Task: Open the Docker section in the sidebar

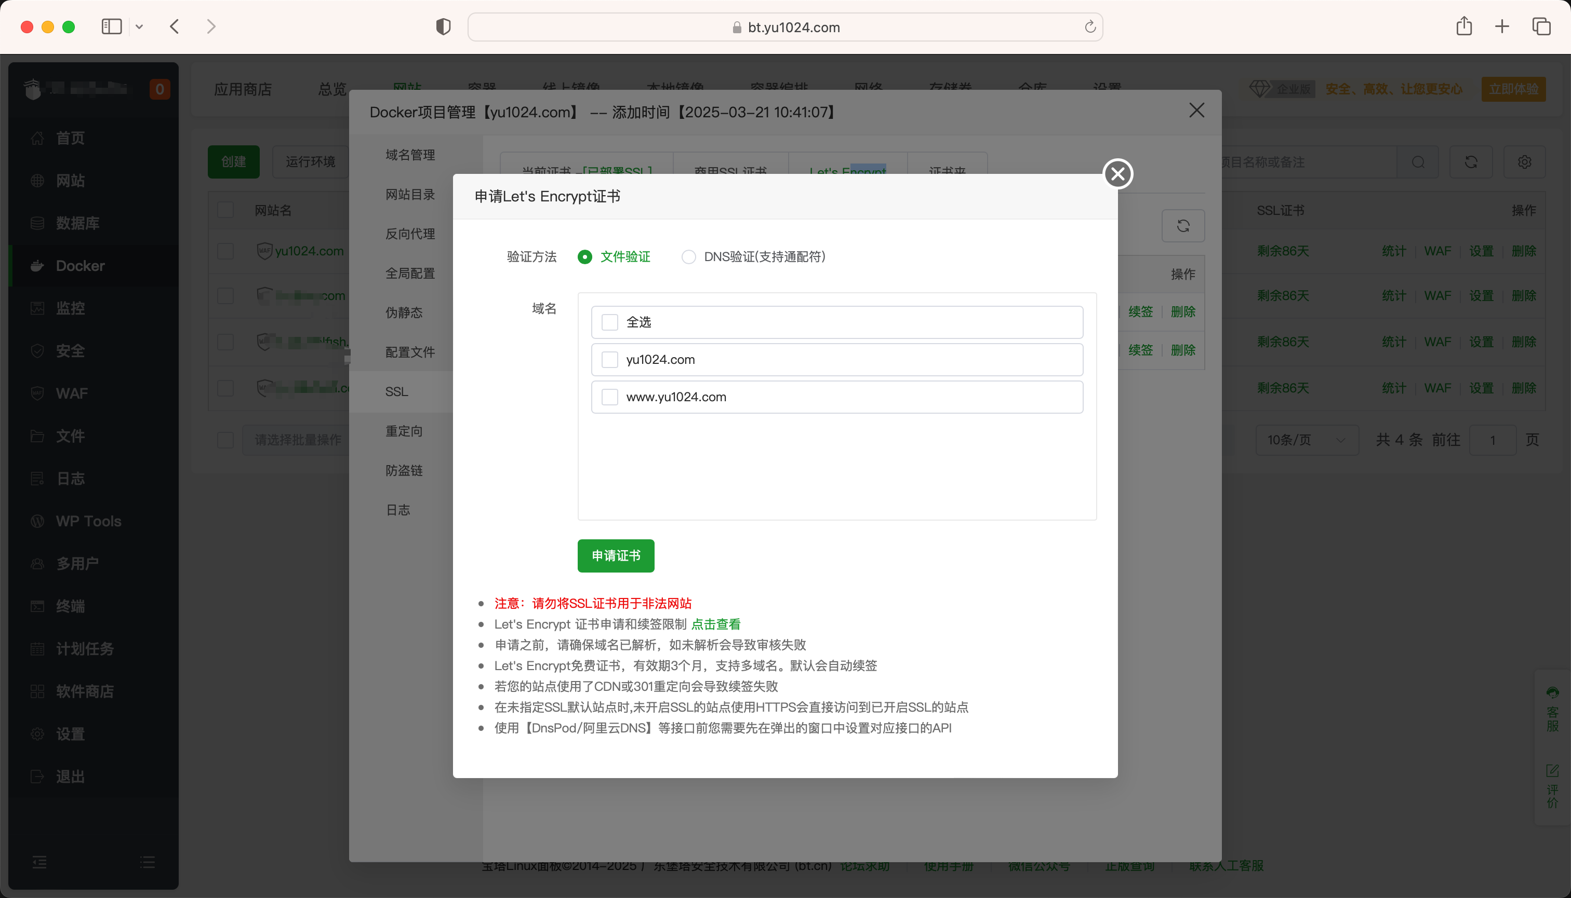Action: 79,265
